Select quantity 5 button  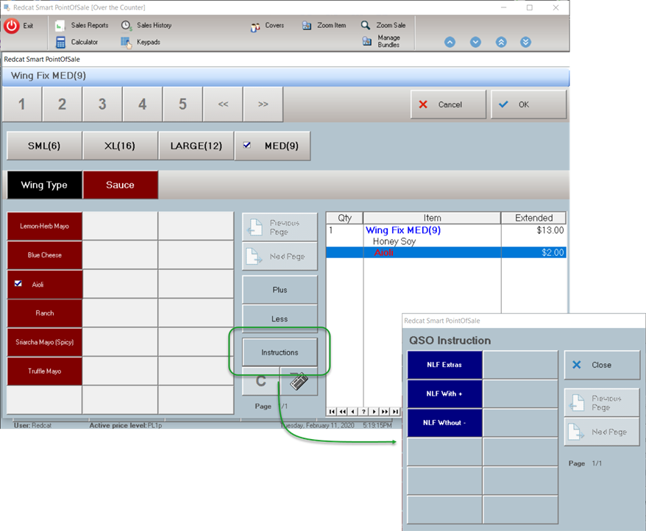point(182,104)
